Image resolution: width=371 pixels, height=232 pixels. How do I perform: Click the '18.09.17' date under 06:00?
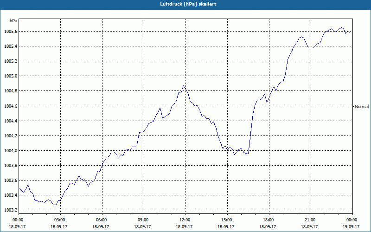click(x=100, y=226)
